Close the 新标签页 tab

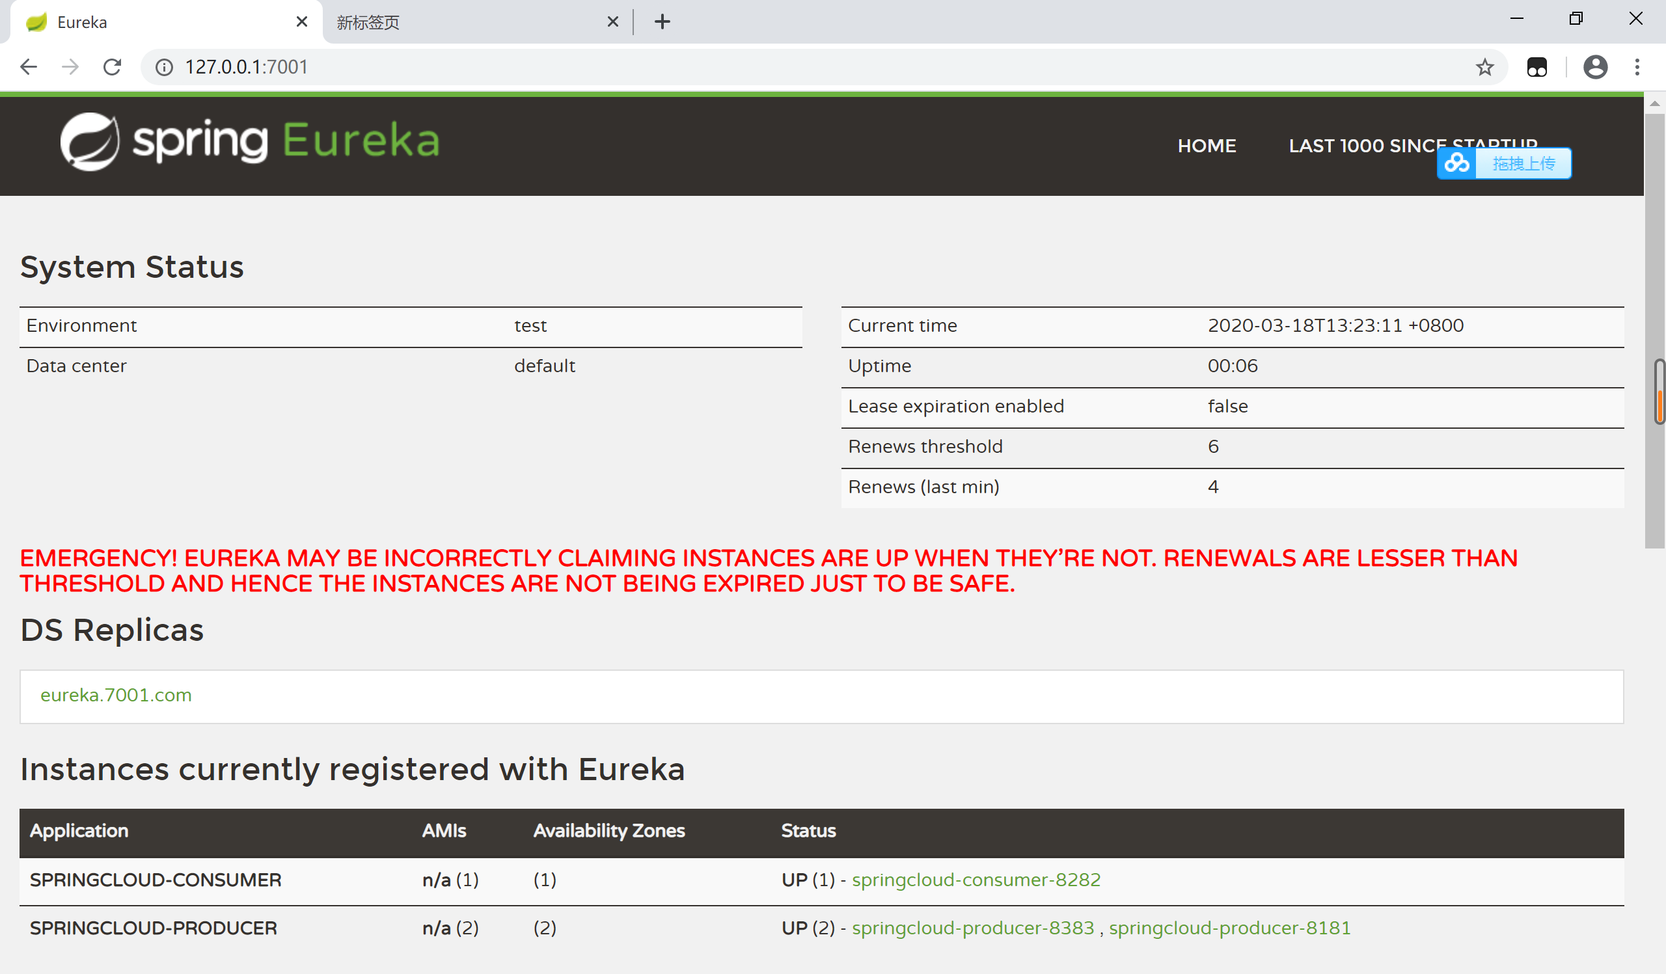point(613,22)
